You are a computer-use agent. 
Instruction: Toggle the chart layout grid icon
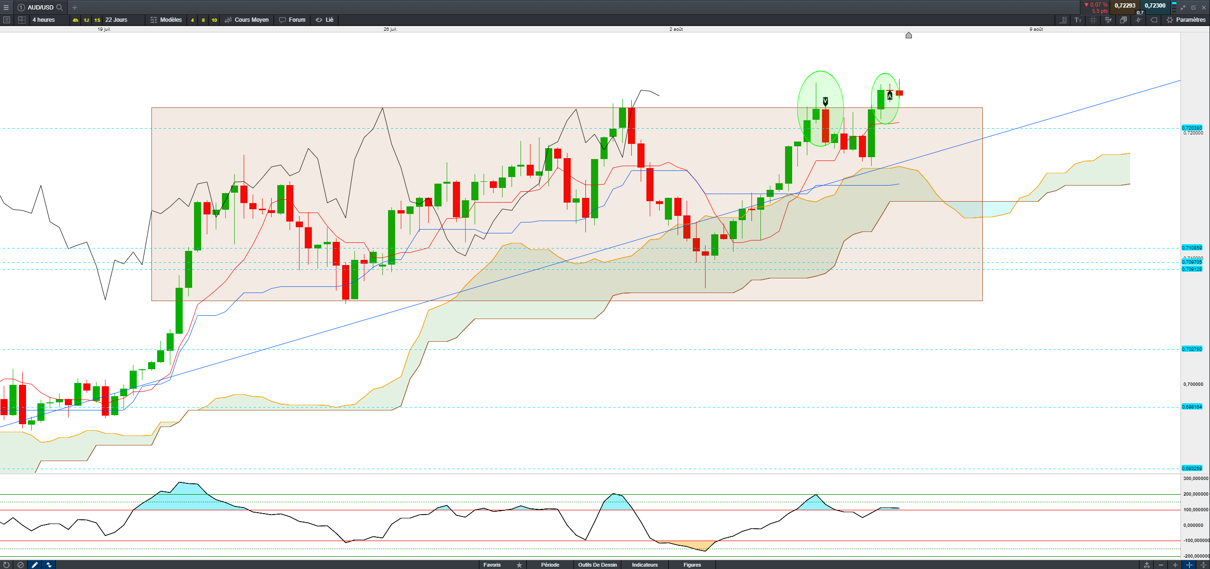[22, 20]
